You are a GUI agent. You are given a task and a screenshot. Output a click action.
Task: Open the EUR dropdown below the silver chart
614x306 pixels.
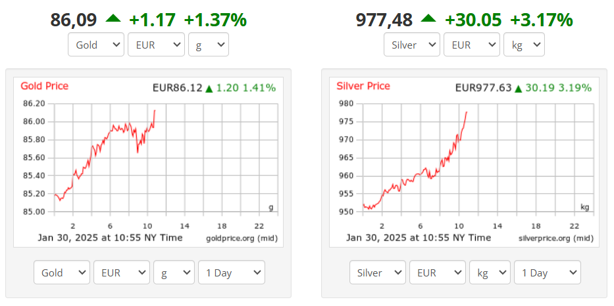pos(436,273)
